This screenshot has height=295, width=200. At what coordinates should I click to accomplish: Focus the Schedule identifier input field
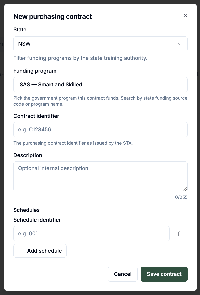coord(91,234)
